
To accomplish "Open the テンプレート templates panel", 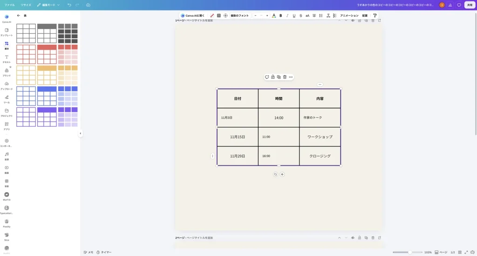I will 7,32.
